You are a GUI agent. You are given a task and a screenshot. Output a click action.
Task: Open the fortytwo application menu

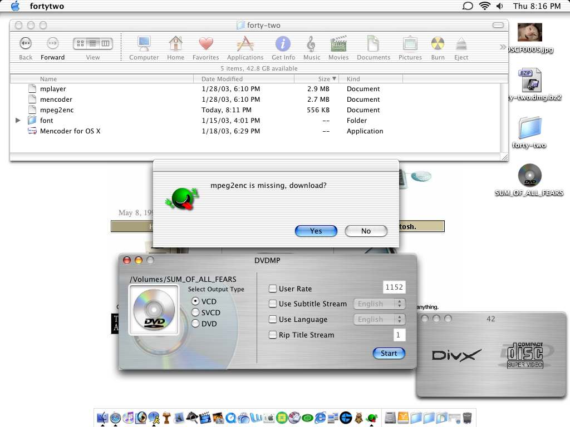[x=47, y=6]
